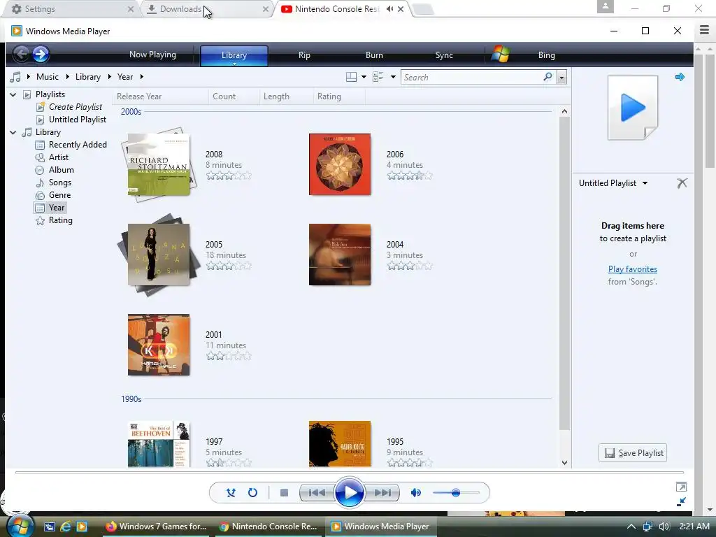716x537 pixels.
Task: Switch to compact mode icon
Action: pyautogui.click(x=681, y=501)
